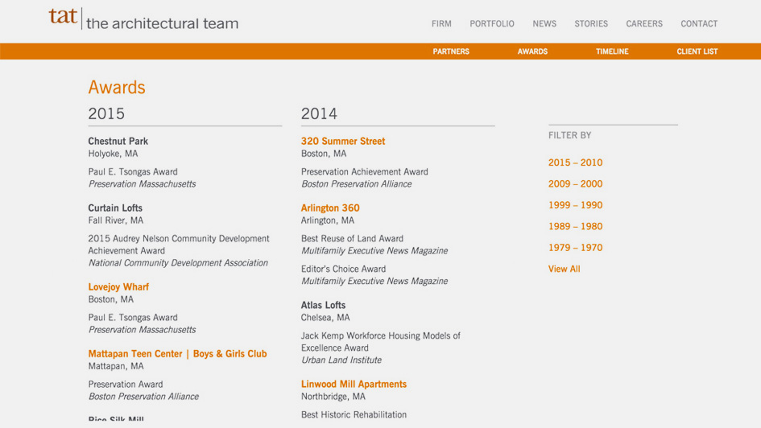Click the tat logo in the header
This screenshot has height=428, width=761.
pos(63,16)
